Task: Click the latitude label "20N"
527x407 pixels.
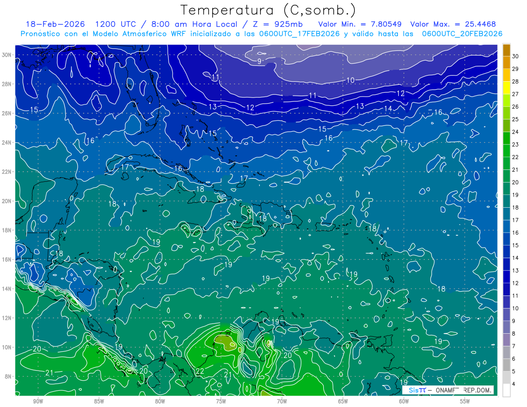Action: (7, 201)
